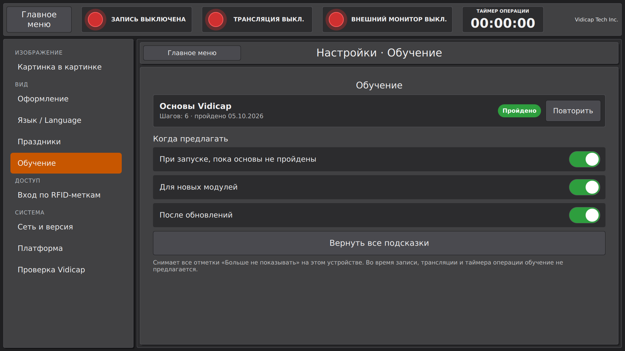The image size is (625, 351).
Task: Click the red external monitor indicator icon
Action: [x=336, y=19]
